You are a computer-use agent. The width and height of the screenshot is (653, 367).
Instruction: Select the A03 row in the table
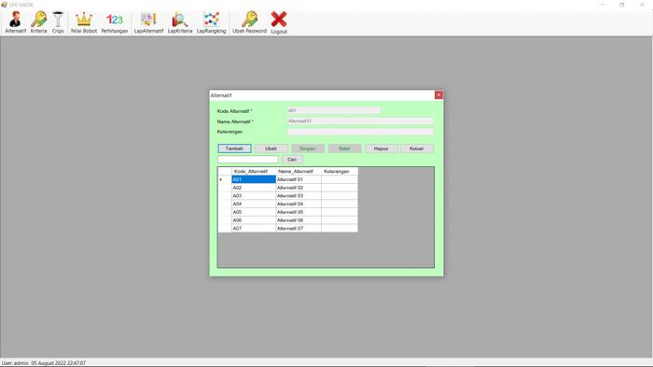[x=287, y=195]
